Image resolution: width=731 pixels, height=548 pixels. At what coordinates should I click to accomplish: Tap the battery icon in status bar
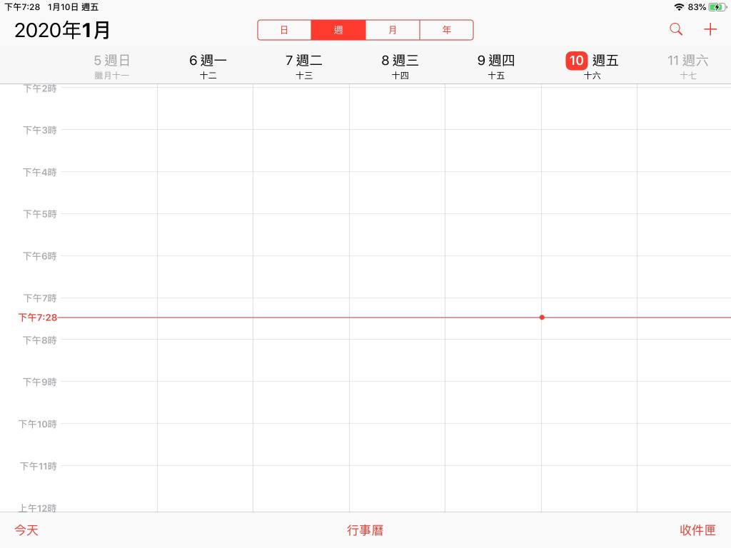(717, 7)
